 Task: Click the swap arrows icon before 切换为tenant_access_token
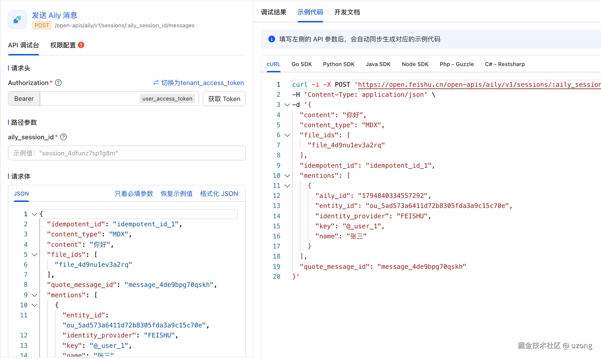point(156,83)
